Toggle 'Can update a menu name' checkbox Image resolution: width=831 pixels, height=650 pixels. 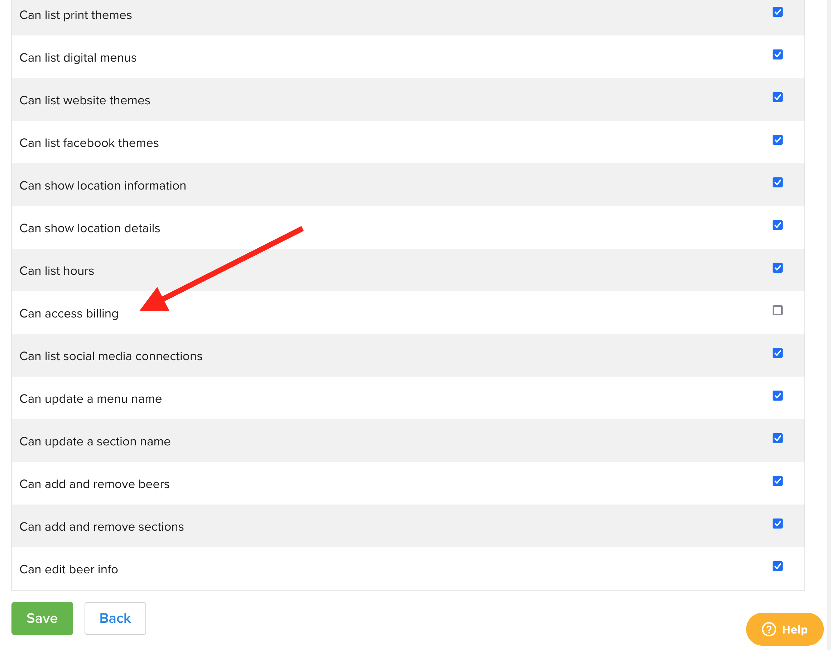[777, 395]
